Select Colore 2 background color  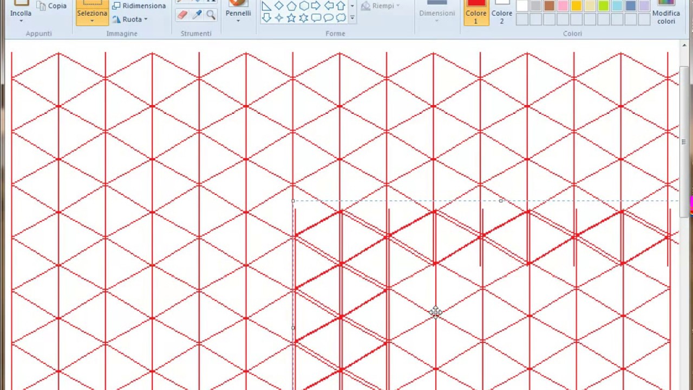(x=502, y=13)
